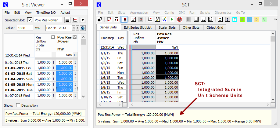
Task: Click the list lines icon in Slot Viewer
Action: click(67, 20)
